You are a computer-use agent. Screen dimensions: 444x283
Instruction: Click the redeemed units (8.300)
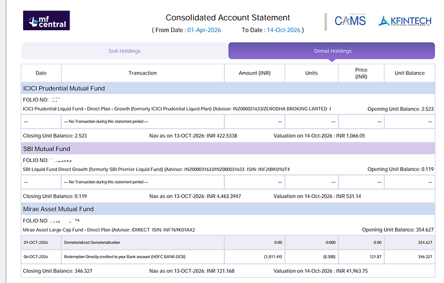click(x=329, y=257)
